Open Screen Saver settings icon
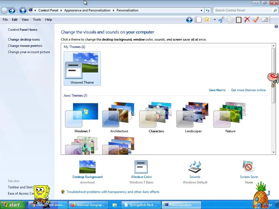This screenshot has width=279, height=209. 249,167
